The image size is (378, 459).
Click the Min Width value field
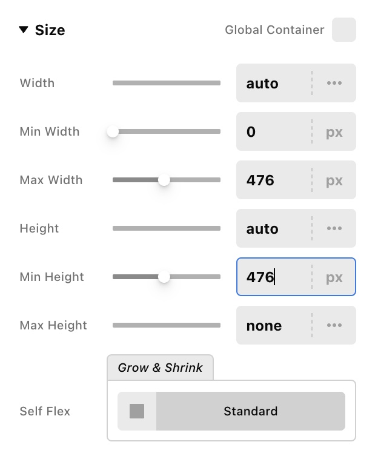click(274, 131)
